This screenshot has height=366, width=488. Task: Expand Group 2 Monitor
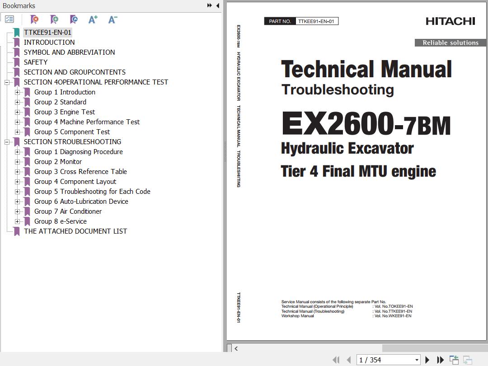tap(17, 162)
